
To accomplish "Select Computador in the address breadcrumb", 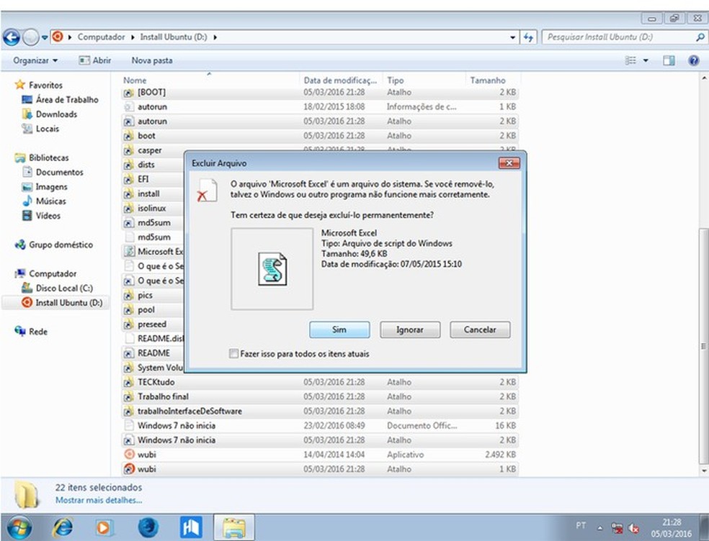I will click(101, 37).
